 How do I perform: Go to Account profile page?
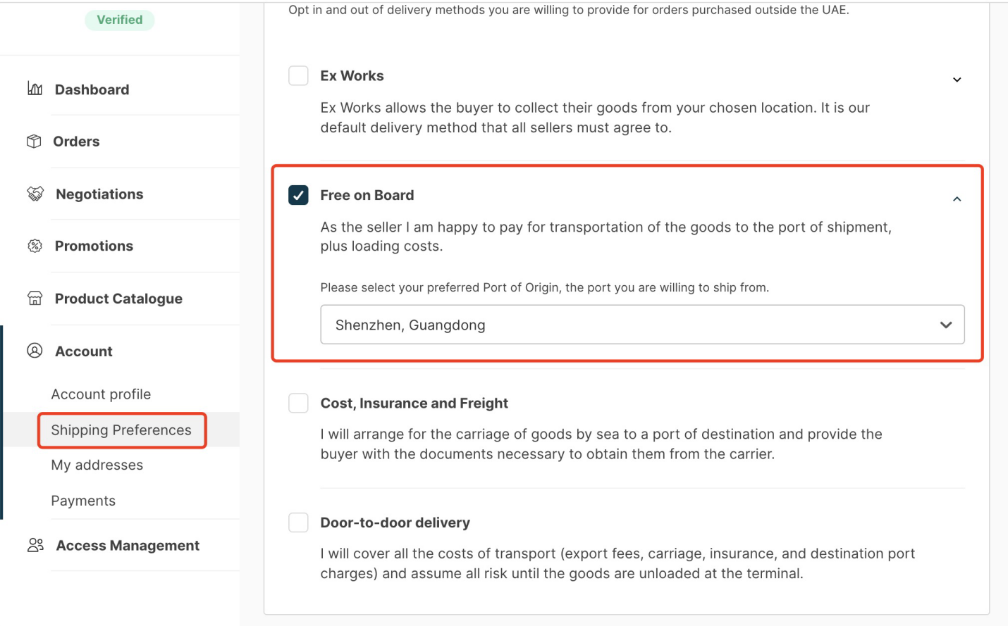(101, 394)
